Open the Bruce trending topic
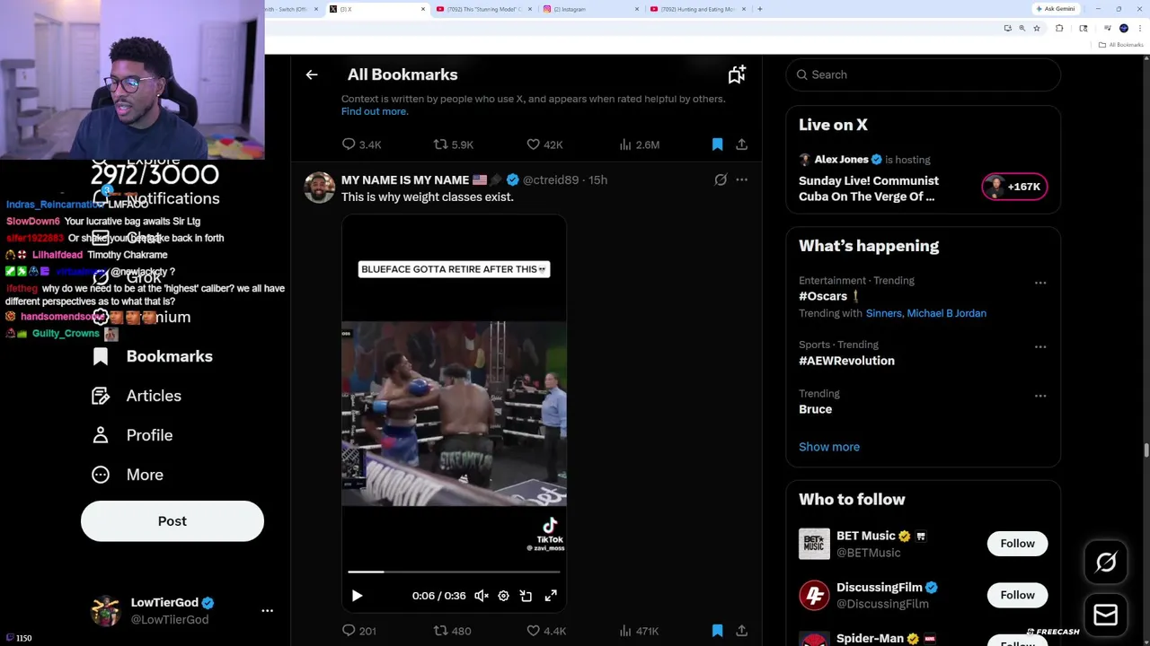 coord(815,409)
